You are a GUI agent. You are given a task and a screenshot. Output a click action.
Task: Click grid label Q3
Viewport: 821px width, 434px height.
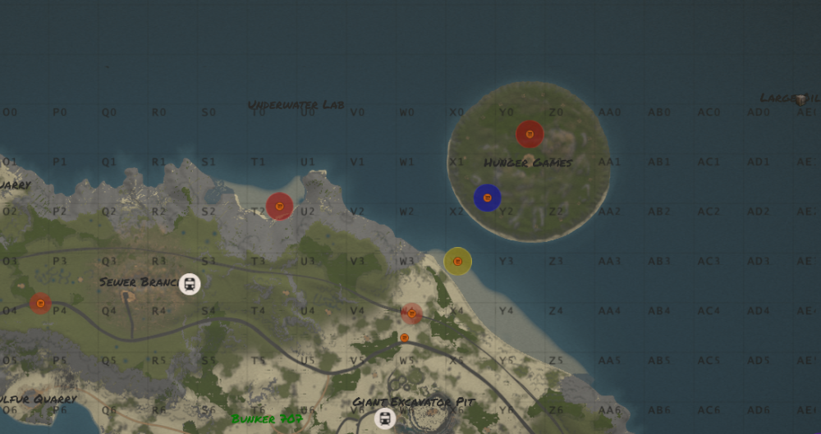(x=109, y=261)
